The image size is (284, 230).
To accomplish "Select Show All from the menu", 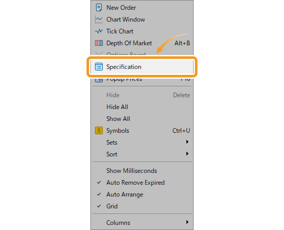I will click(118, 119).
